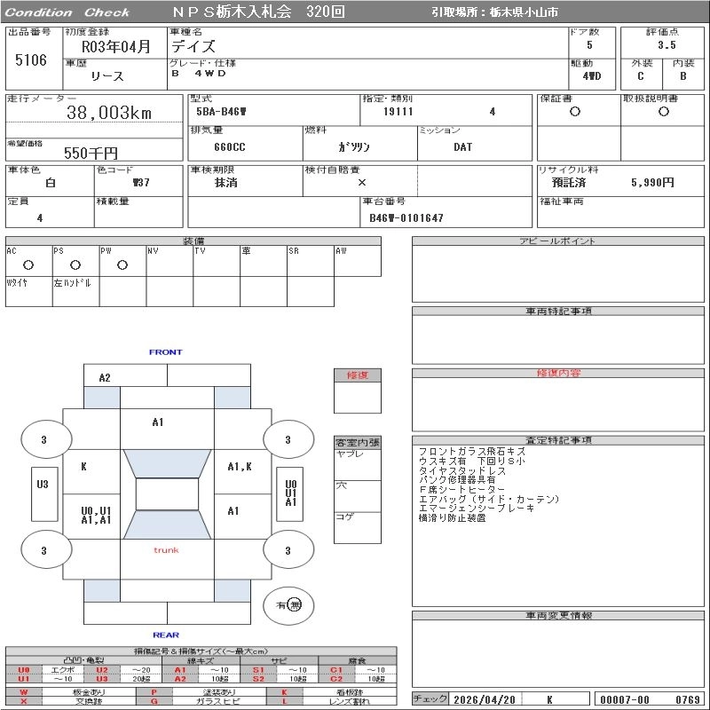
Task: Click the 取扱説明書 circle mark
Action: pyautogui.click(x=664, y=112)
